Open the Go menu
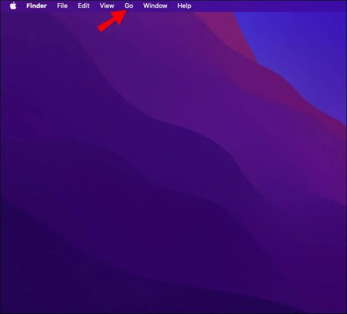The width and height of the screenshot is (347, 314). pyautogui.click(x=129, y=6)
